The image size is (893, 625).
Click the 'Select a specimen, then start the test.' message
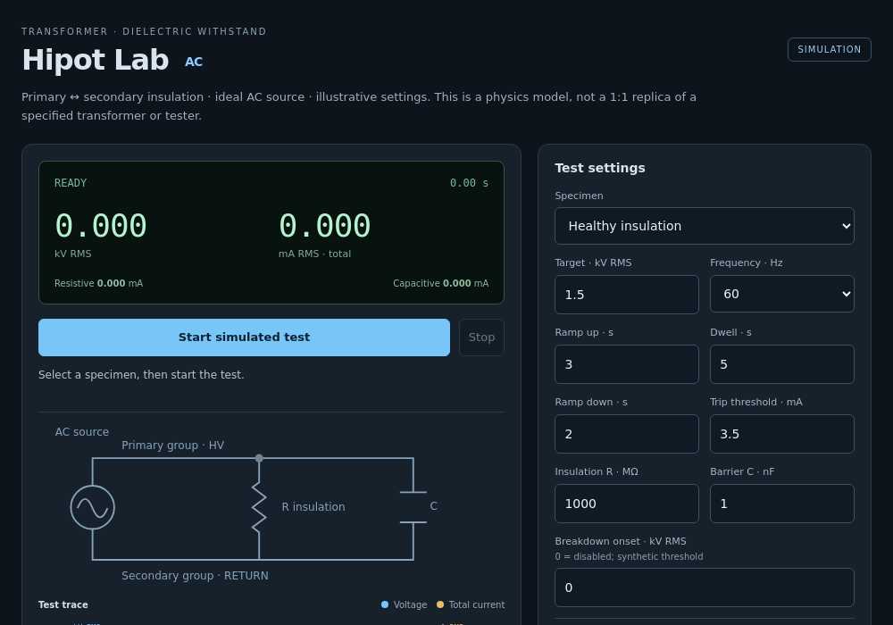coord(141,374)
